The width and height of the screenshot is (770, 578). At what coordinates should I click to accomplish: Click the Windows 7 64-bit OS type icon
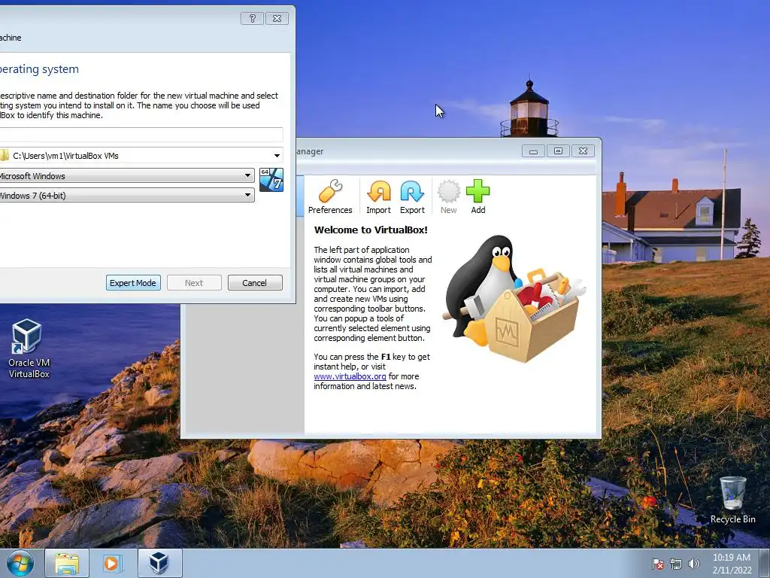271,179
